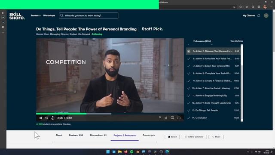
Task: Play lesson 6 Action 3: Articulate Your Value
Action: click(x=213, y=59)
